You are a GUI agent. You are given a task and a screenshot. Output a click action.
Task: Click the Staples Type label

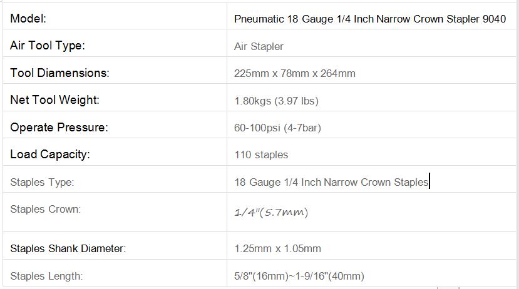[42, 182]
